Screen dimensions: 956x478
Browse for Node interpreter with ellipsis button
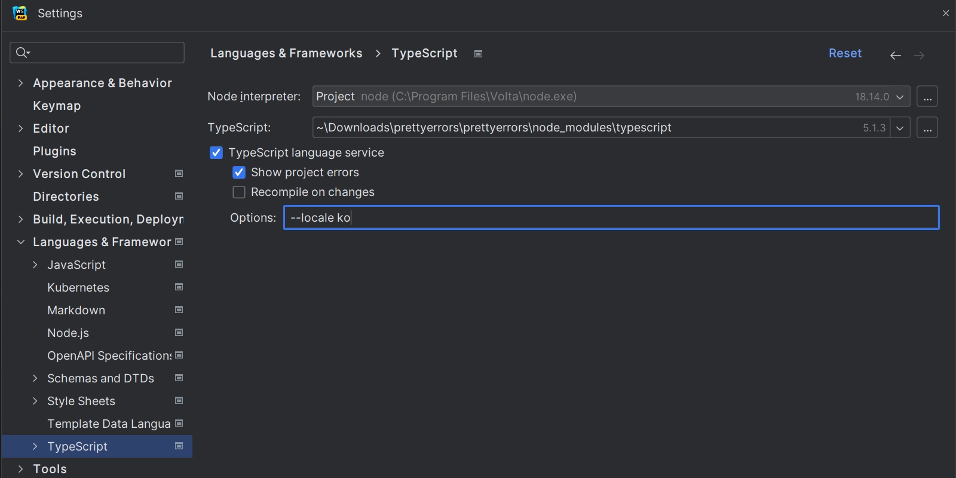pos(927,97)
